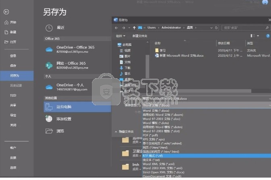Select 文档 in the navigation tree
The width and height of the screenshot is (271, 180).
tap(125, 62)
